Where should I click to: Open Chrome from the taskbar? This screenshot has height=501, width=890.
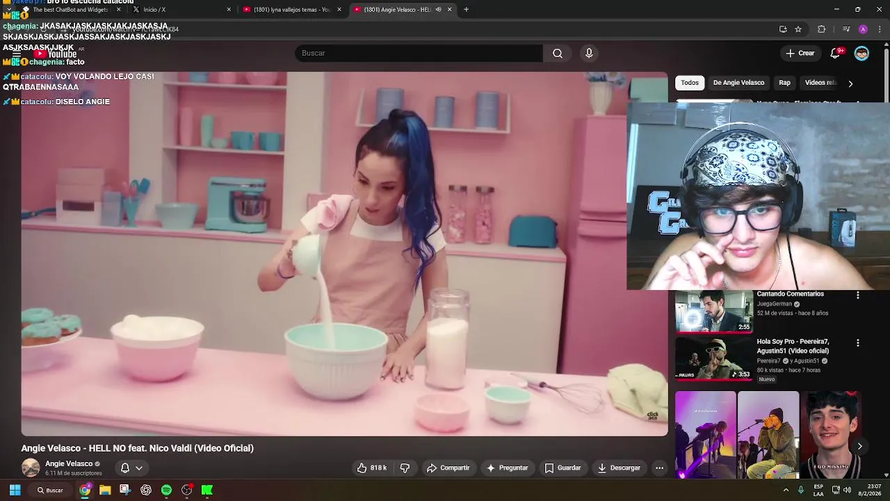coord(85,490)
